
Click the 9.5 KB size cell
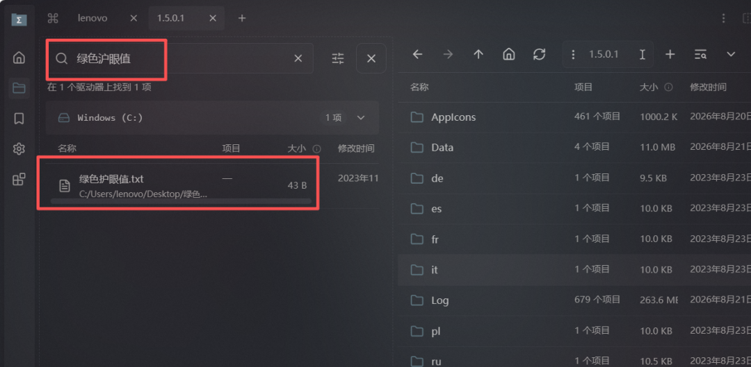tap(653, 178)
